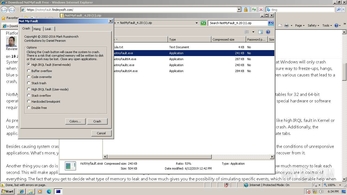Select the notmyfaultc64.exe file row

click(x=194, y=71)
